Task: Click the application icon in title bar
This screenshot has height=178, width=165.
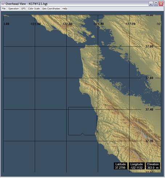Action: pyautogui.click(x=3, y=4)
